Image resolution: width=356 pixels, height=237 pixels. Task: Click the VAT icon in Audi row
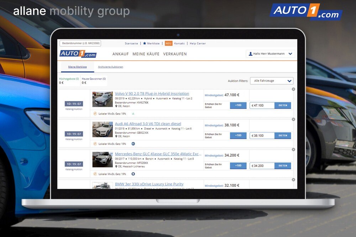tap(95, 144)
